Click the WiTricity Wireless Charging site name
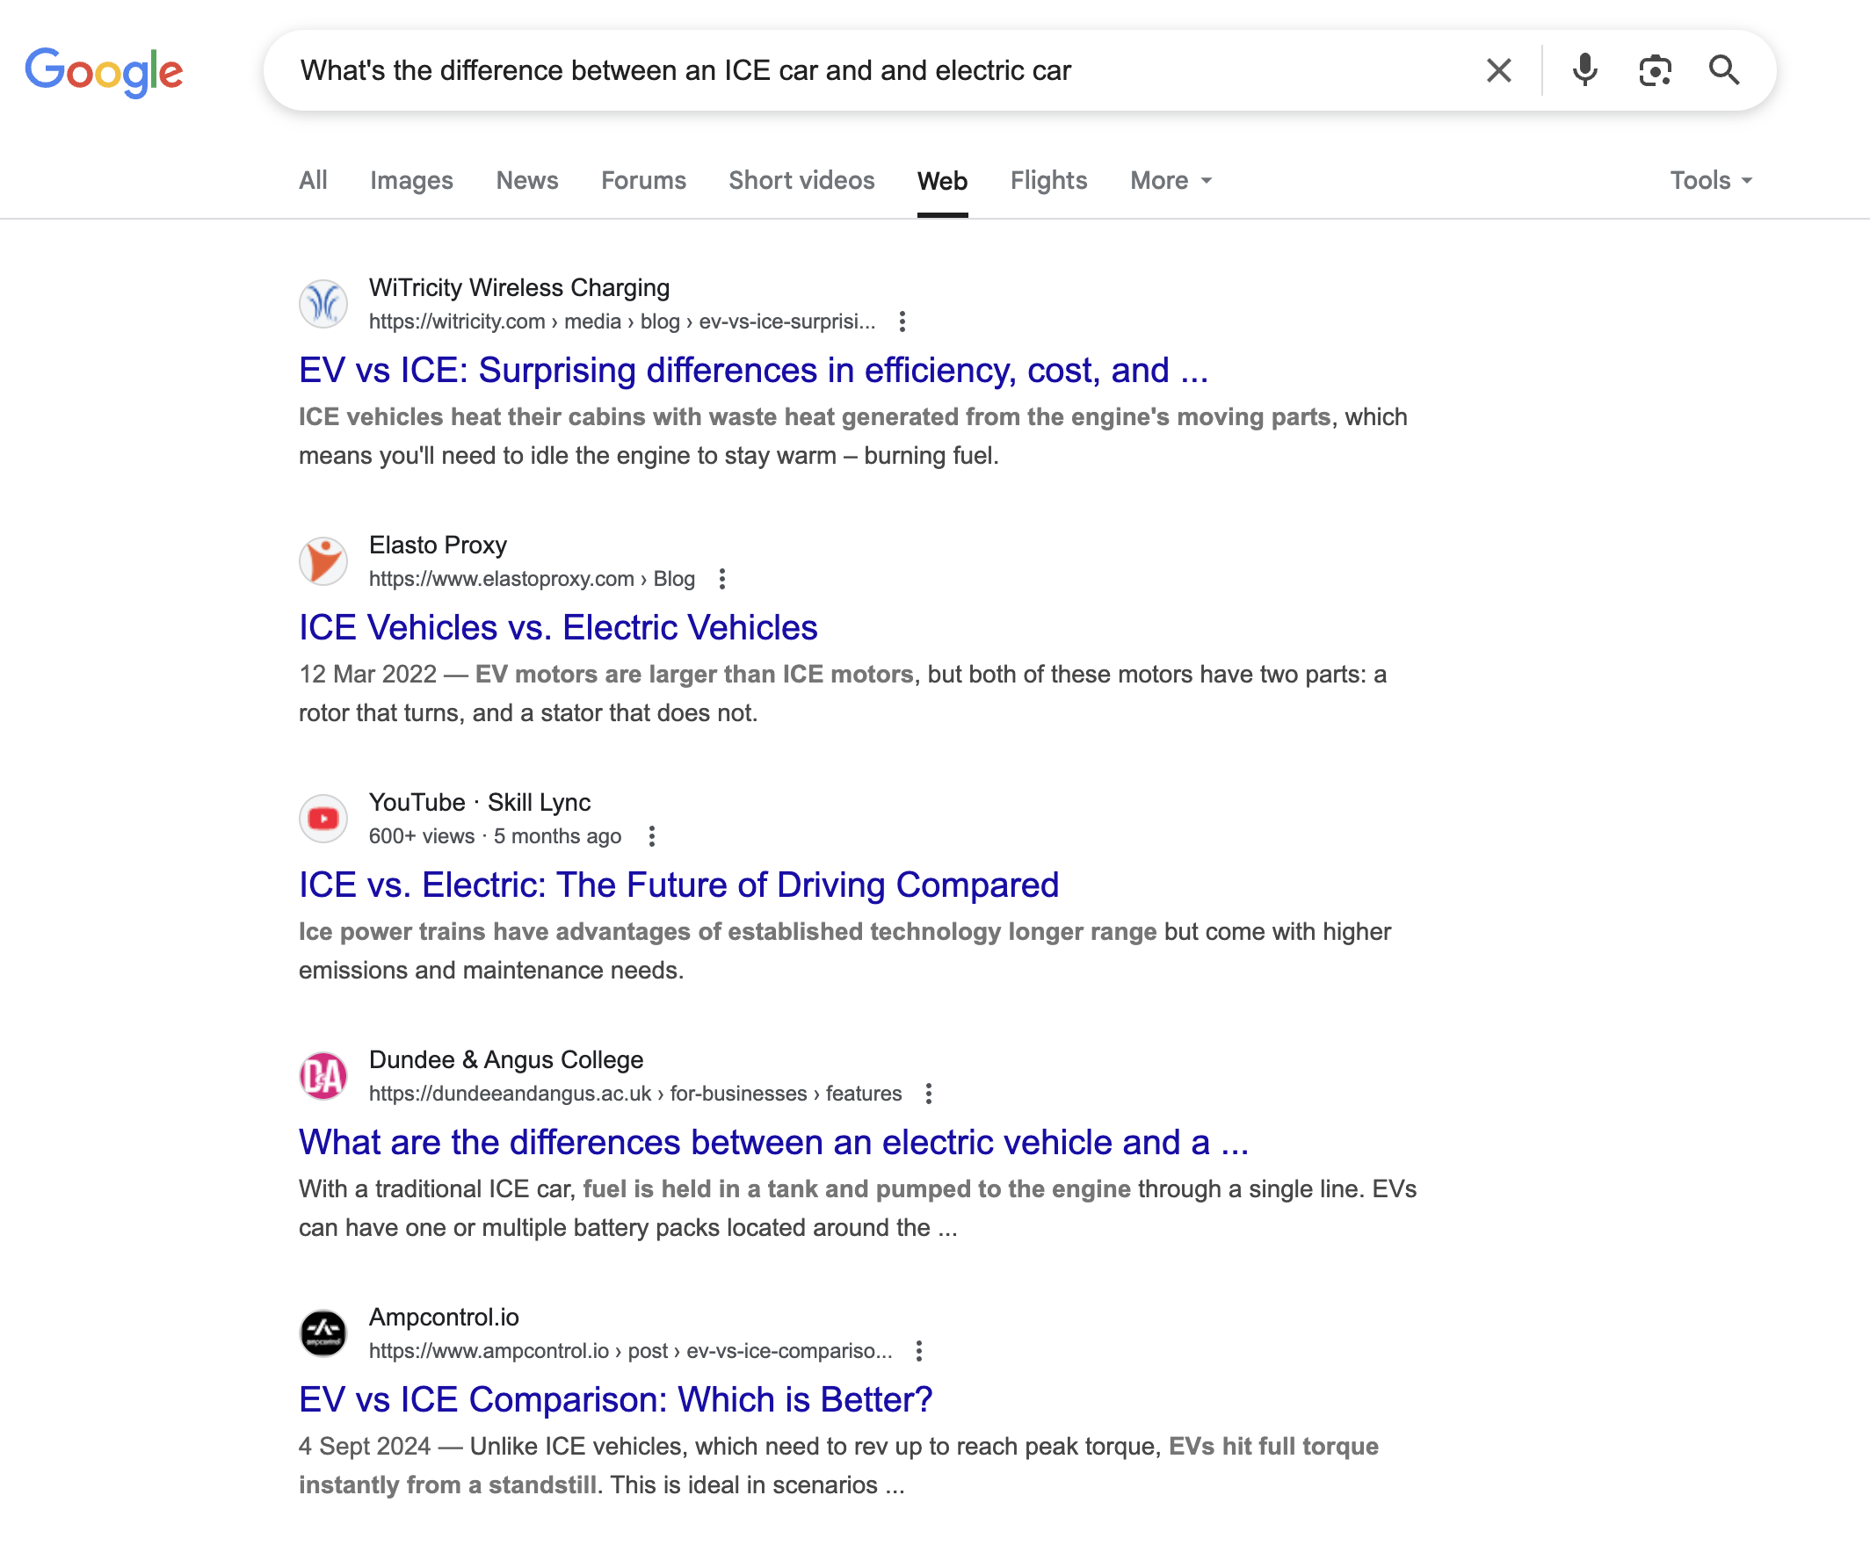The image size is (1870, 1553). [x=519, y=287]
